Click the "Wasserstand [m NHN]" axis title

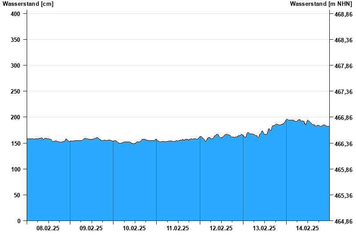[321, 4]
